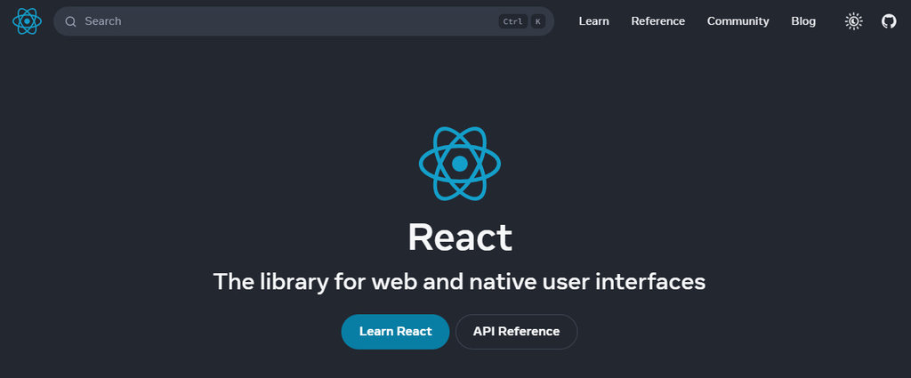Click the large React atom logo

(460, 164)
